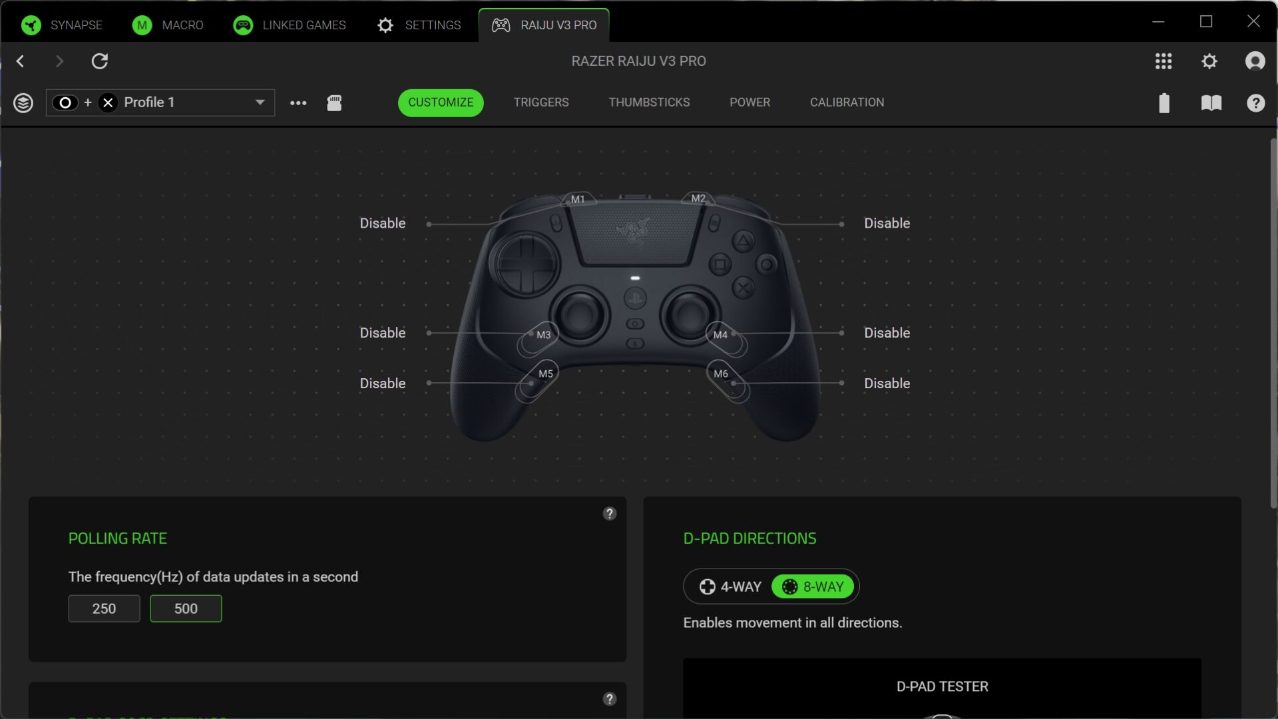The image size is (1278, 719).
Task: Click the vertical scrollbar on the right
Action: 1273,324
